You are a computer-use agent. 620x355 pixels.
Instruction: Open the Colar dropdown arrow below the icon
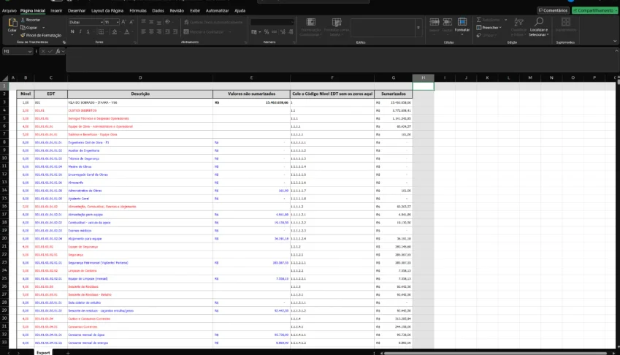click(x=12, y=35)
